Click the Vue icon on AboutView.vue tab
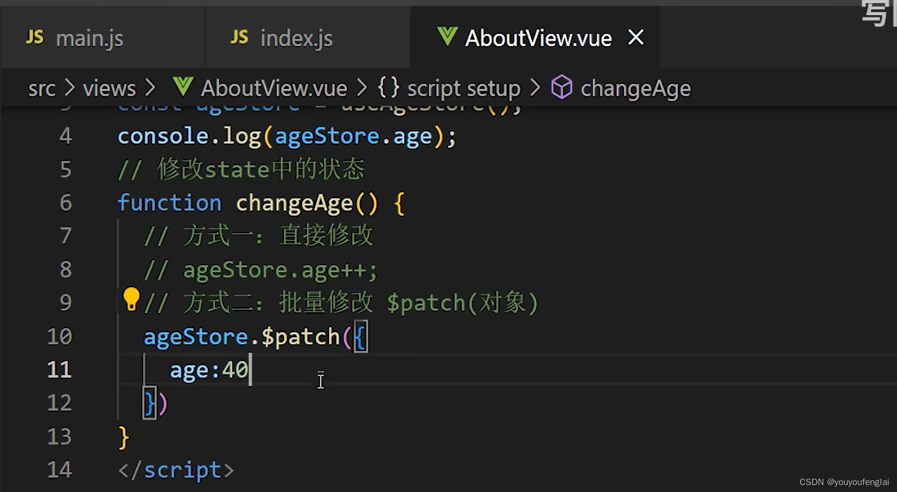Image resolution: width=897 pixels, height=492 pixels. pos(447,37)
